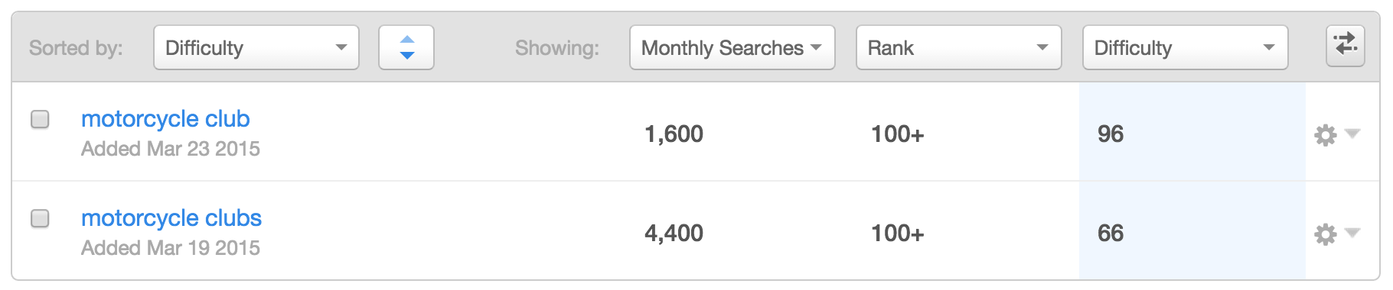Click the difficulty score 96 cell
The height and width of the screenshot is (290, 1393).
(x=1192, y=132)
